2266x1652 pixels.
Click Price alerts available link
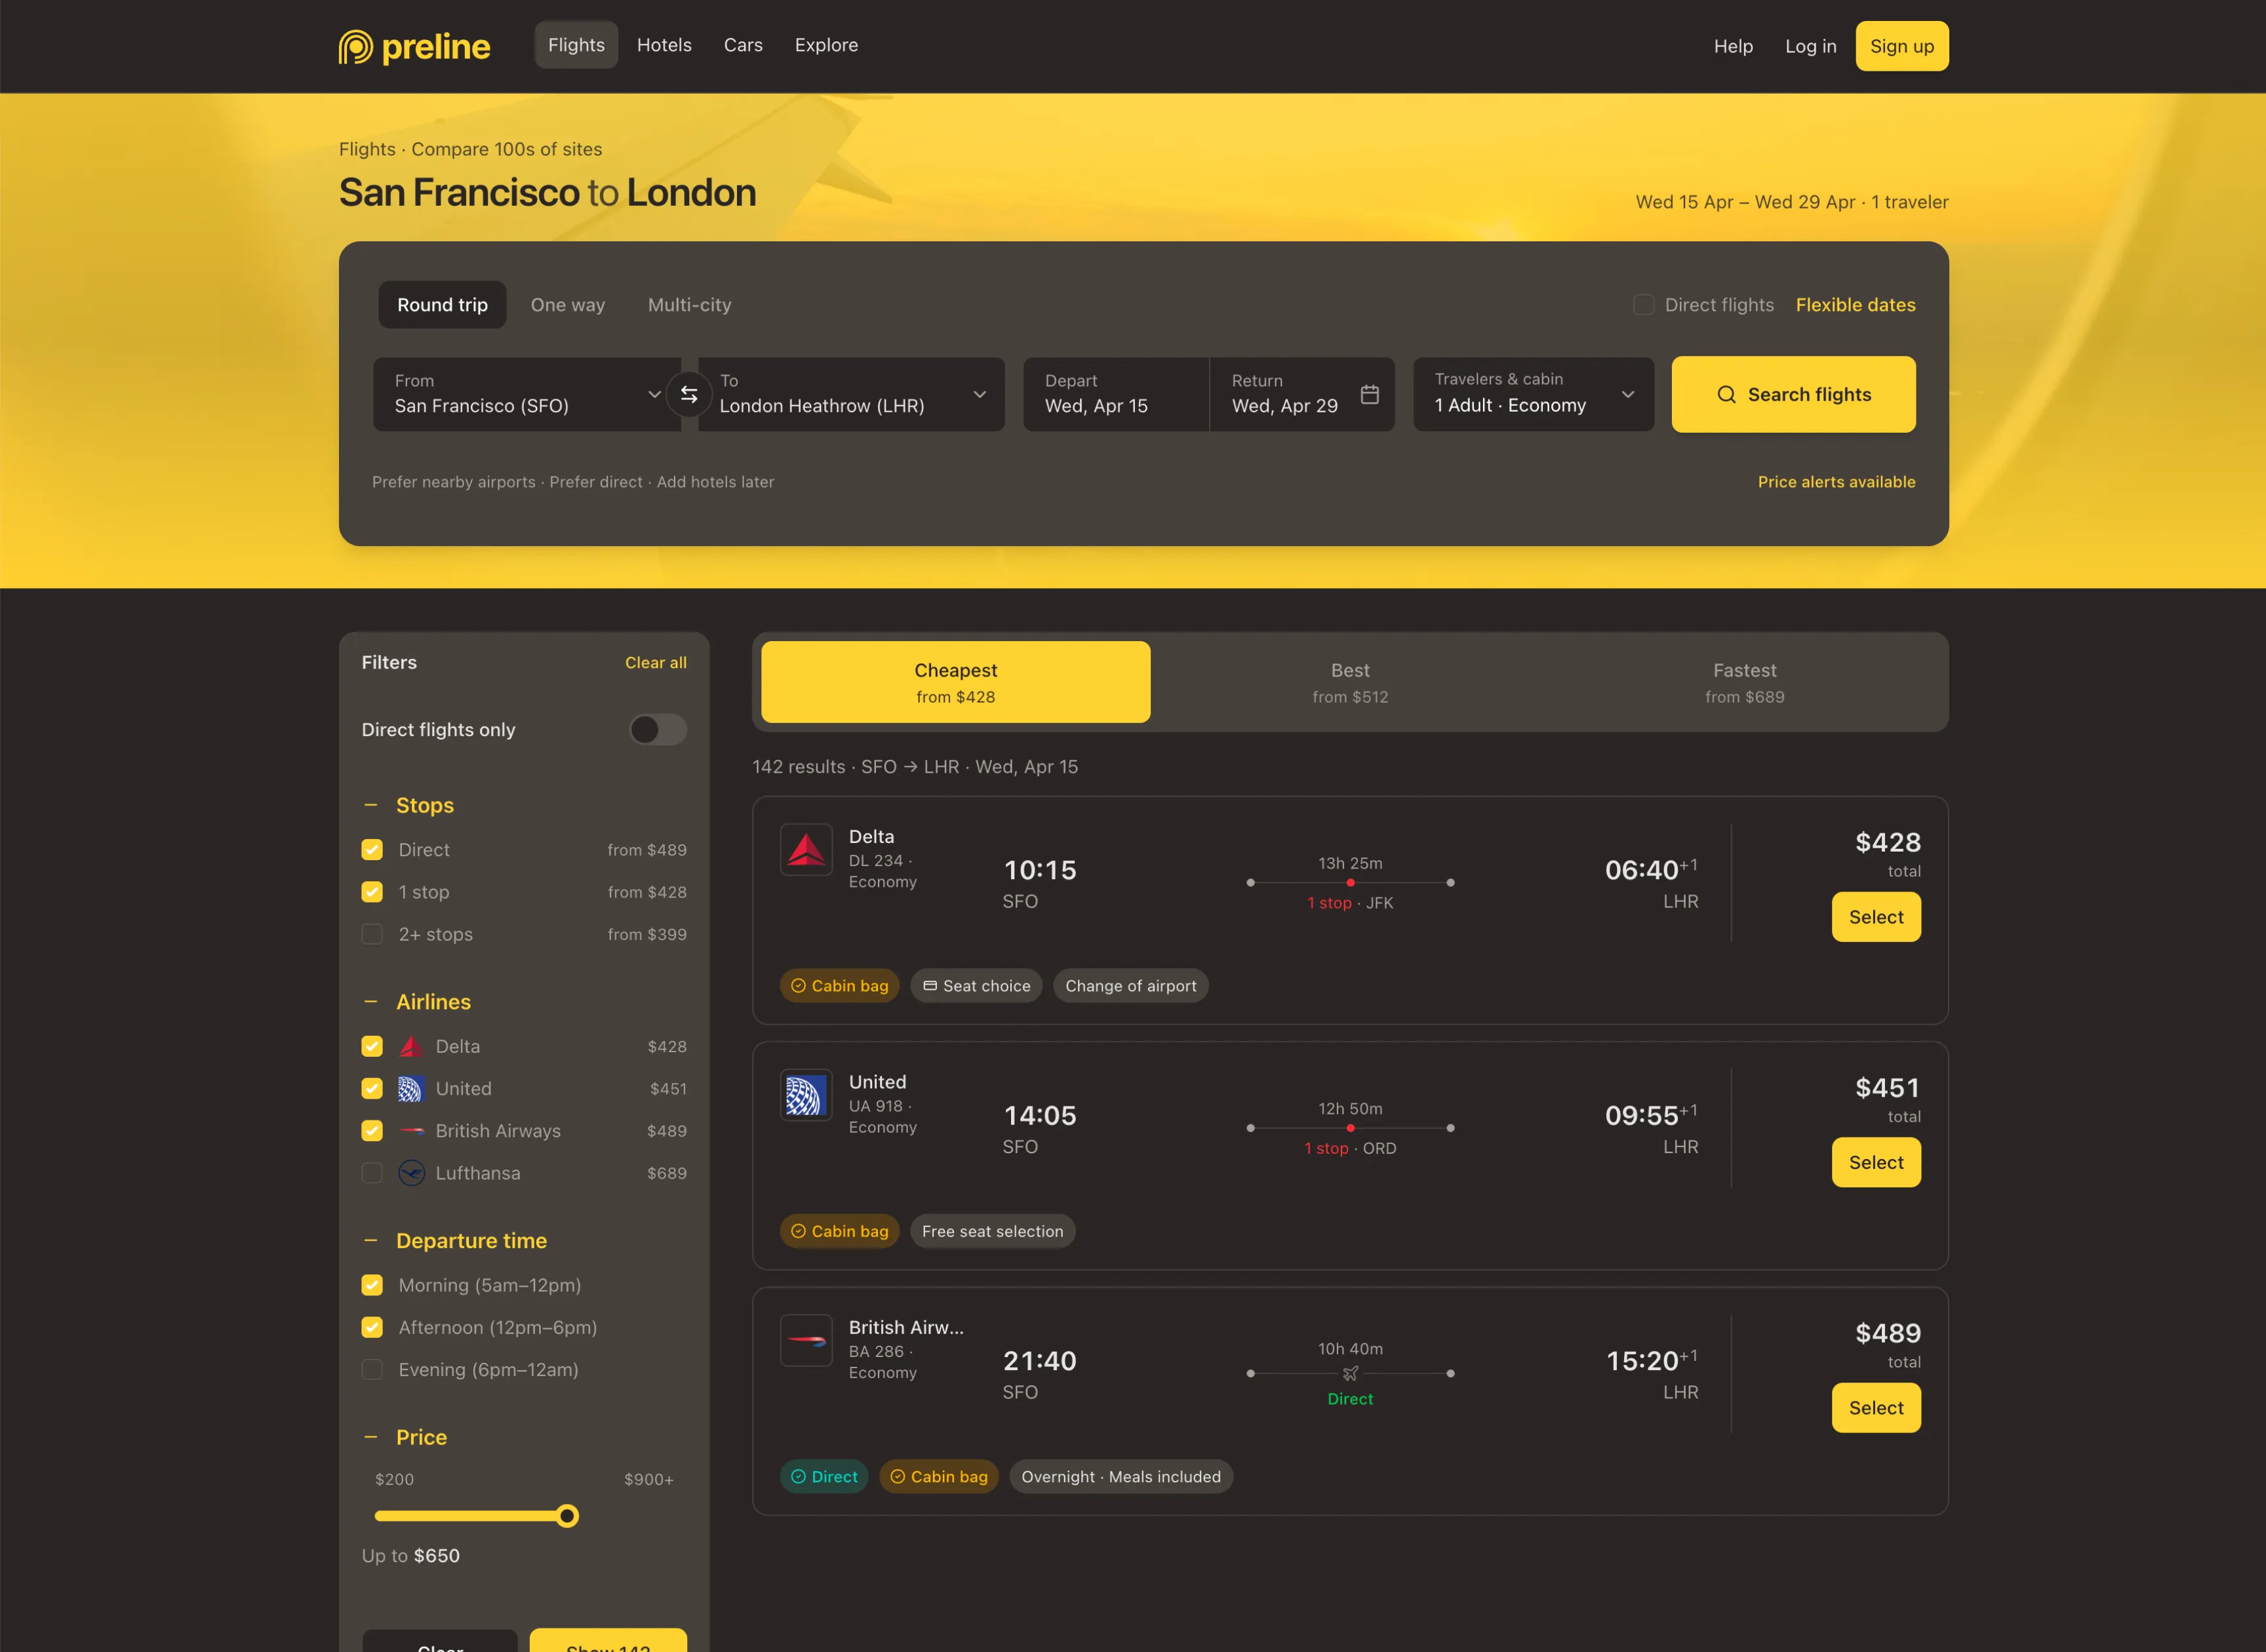1836,482
